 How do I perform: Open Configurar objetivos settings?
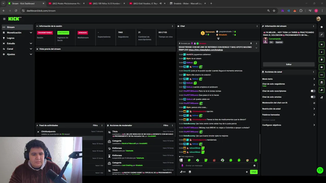(x=289, y=125)
